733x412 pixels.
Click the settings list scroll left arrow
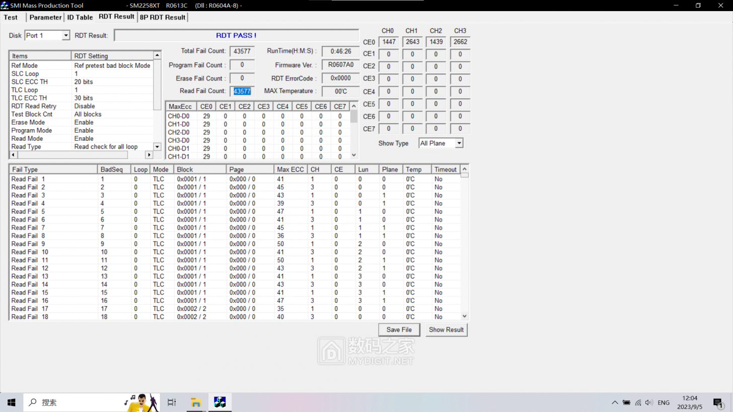(13, 155)
